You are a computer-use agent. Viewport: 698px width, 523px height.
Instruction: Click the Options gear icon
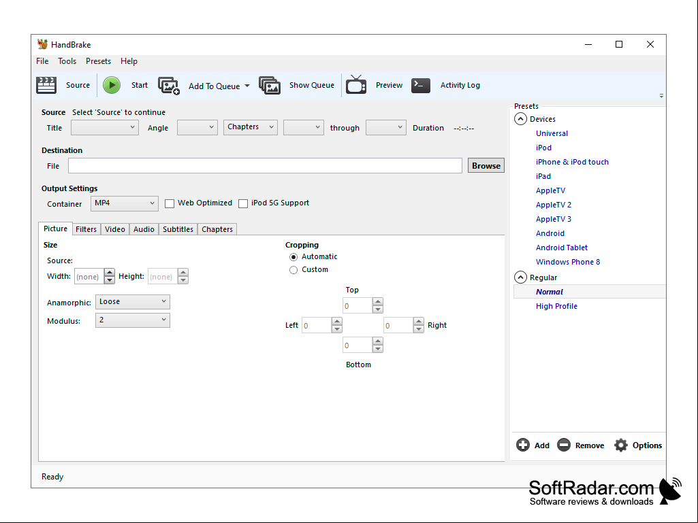tap(621, 445)
